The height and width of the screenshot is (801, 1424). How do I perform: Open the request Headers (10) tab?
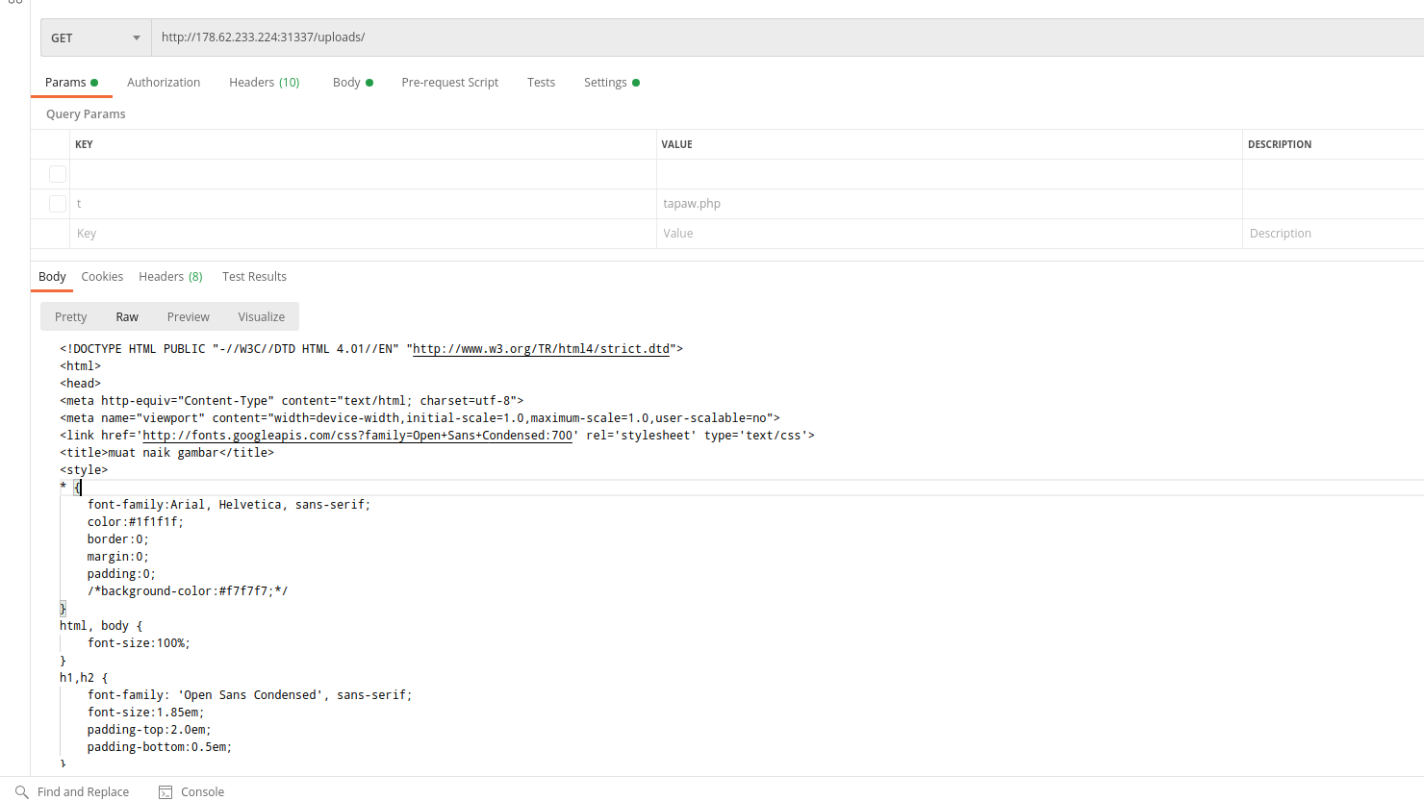265,83
